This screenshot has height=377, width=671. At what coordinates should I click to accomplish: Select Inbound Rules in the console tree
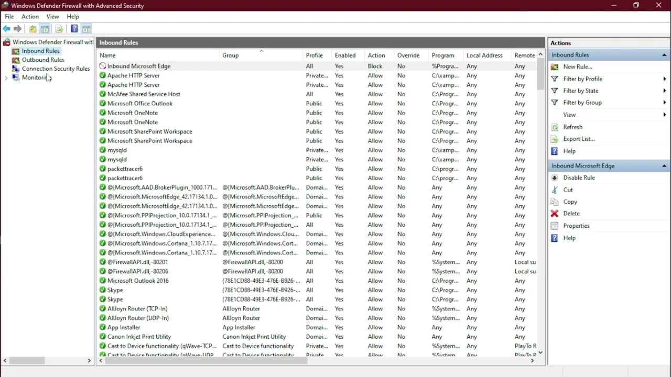click(x=40, y=51)
